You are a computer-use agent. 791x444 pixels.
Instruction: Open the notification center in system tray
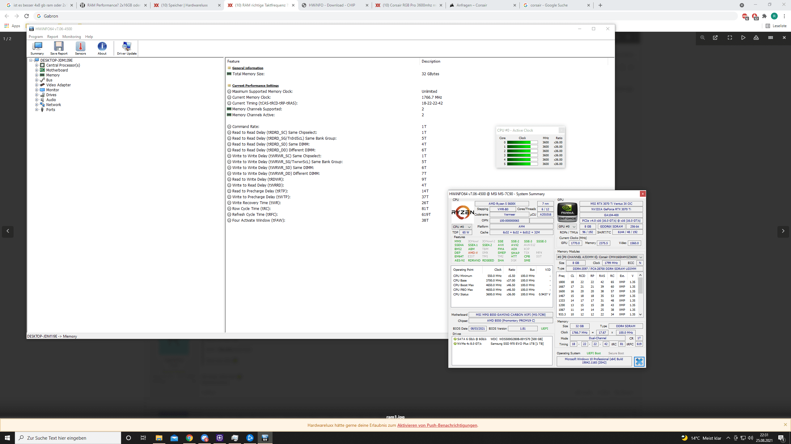click(782, 438)
